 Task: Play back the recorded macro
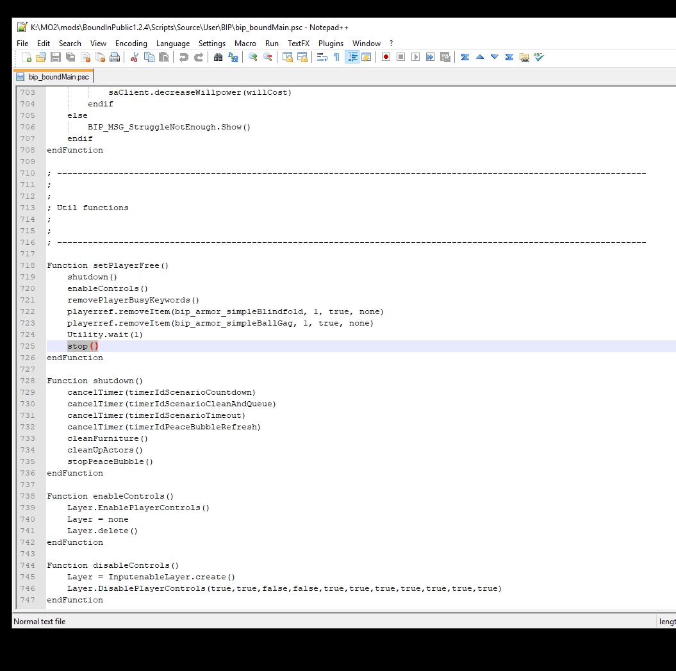pos(415,57)
